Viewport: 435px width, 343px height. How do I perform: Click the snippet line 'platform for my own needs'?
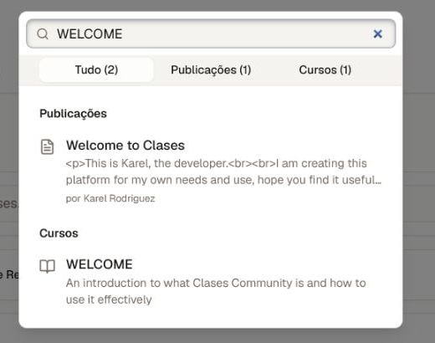click(223, 180)
